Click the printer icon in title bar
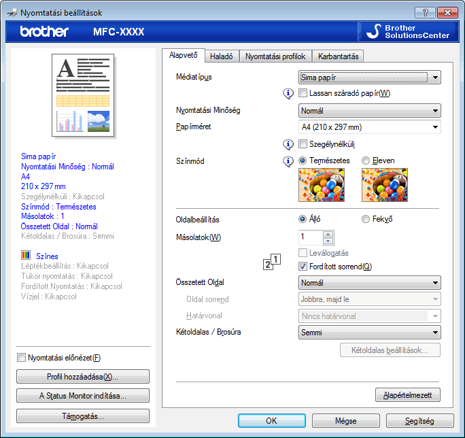Image resolution: width=465 pixels, height=438 pixels. 12,12
